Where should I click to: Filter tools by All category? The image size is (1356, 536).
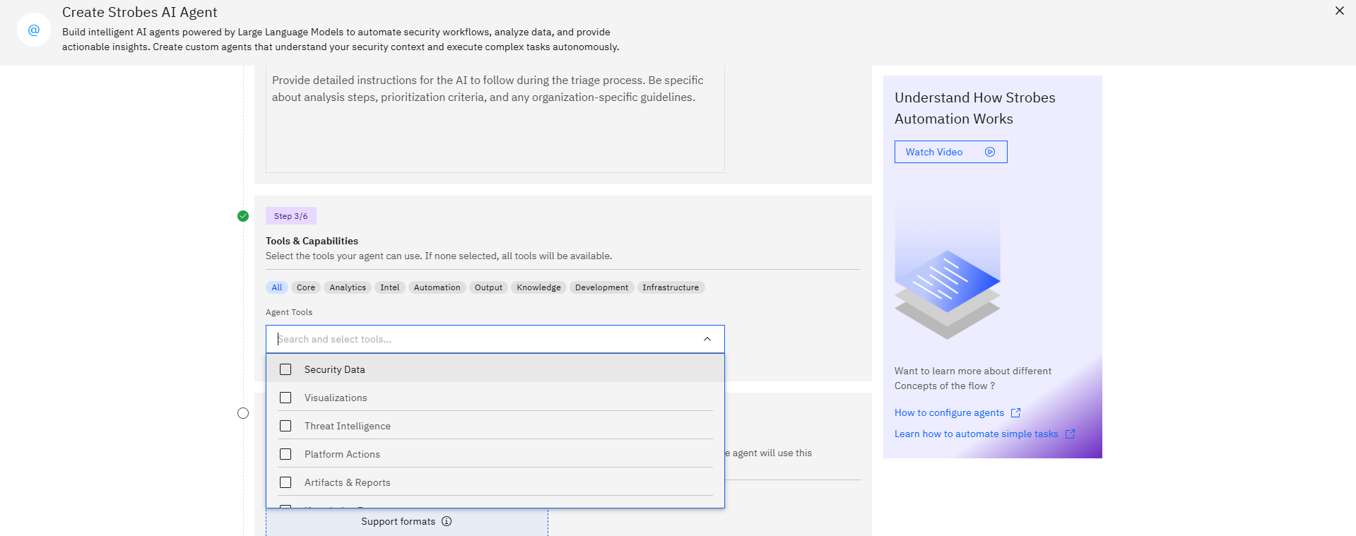coord(277,287)
